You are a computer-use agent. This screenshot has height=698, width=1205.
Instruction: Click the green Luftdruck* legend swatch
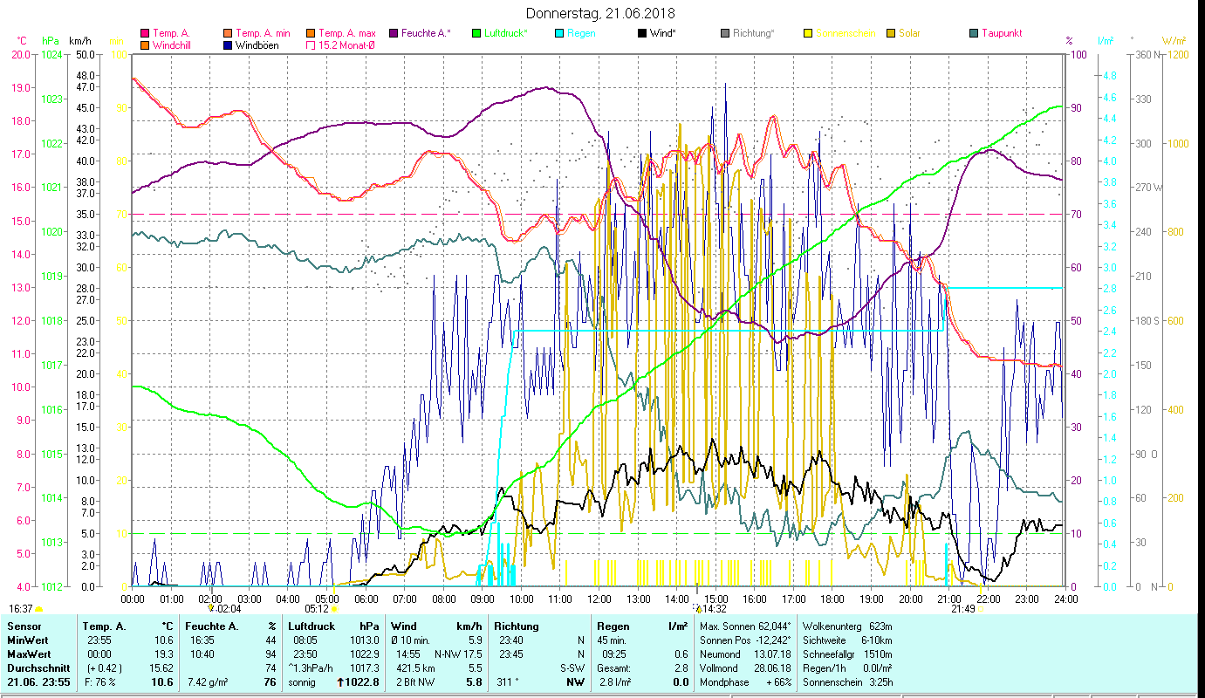pos(476,34)
